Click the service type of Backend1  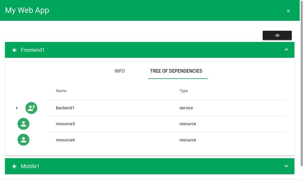point(186,108)
